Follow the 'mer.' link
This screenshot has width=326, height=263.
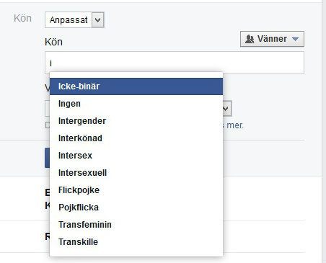pos(235,125)
